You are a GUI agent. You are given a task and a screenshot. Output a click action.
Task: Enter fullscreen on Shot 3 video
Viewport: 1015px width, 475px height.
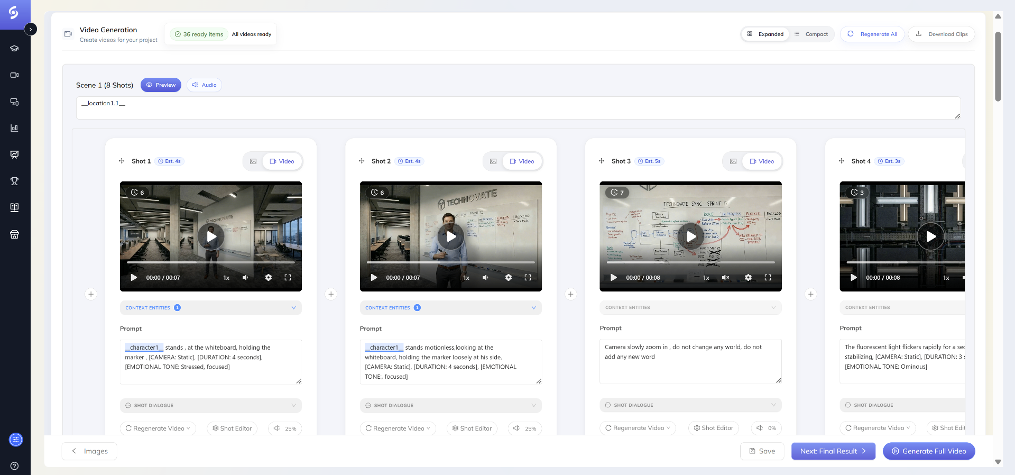[768, 277]
